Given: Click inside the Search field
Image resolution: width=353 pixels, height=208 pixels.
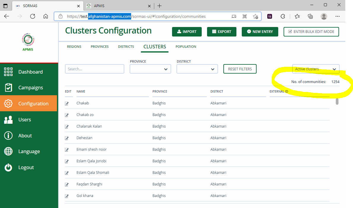Looking at the screenshot, I should pyautogui.click(x=94, y=69).
